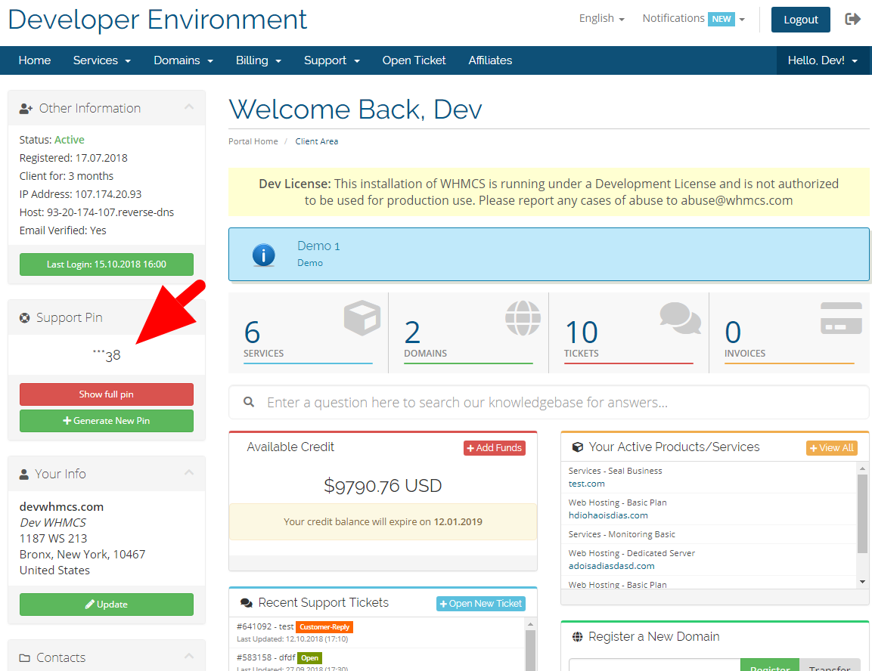
Task: Click the 6 Services stat tile
Action: click(x=308, y=332)
